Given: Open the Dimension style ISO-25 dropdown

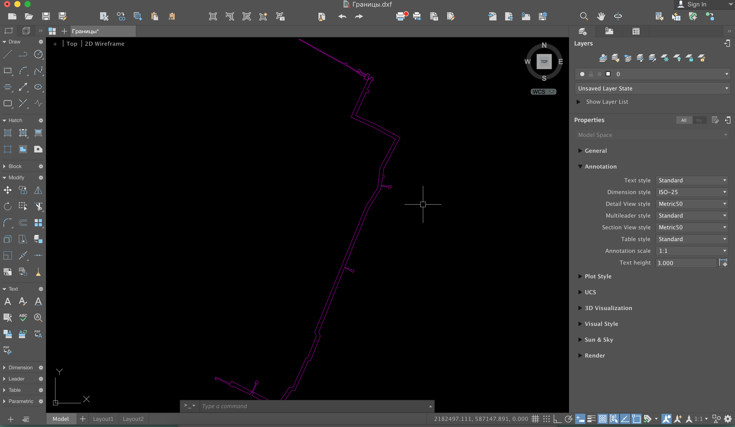Looking at the screenshot, I should tap(692, 192).
